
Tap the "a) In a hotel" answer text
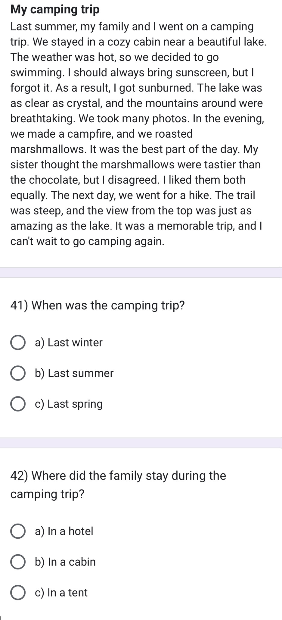(64, 531)
